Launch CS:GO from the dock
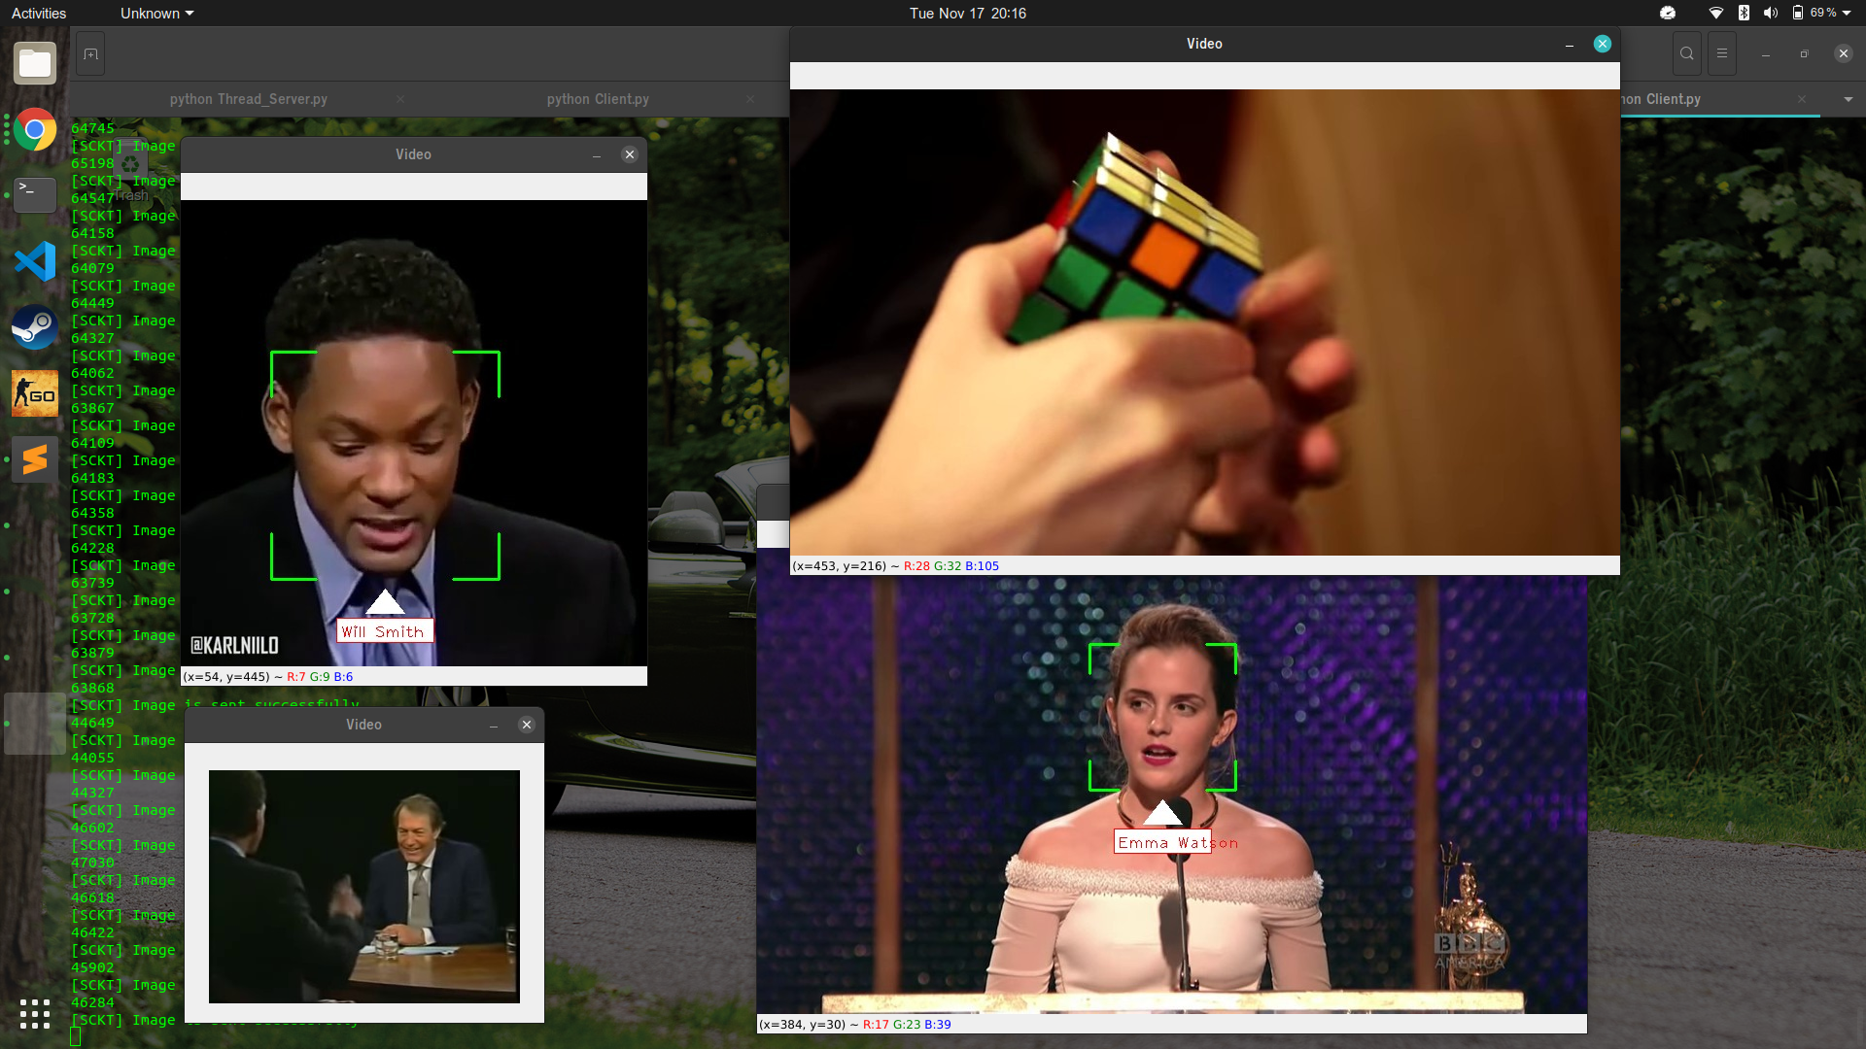The width and height of the screenshot is (1866, 1049). (x=35, y=393)
